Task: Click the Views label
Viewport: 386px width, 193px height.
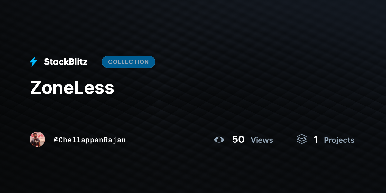Action: 262,140
